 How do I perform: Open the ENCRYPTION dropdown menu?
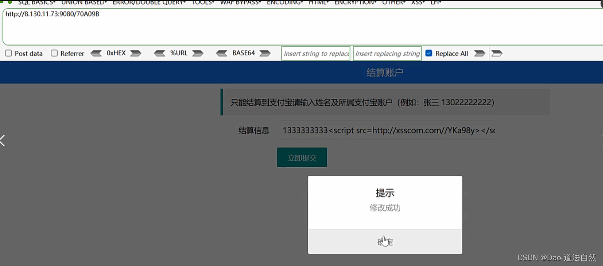point(355,2)
